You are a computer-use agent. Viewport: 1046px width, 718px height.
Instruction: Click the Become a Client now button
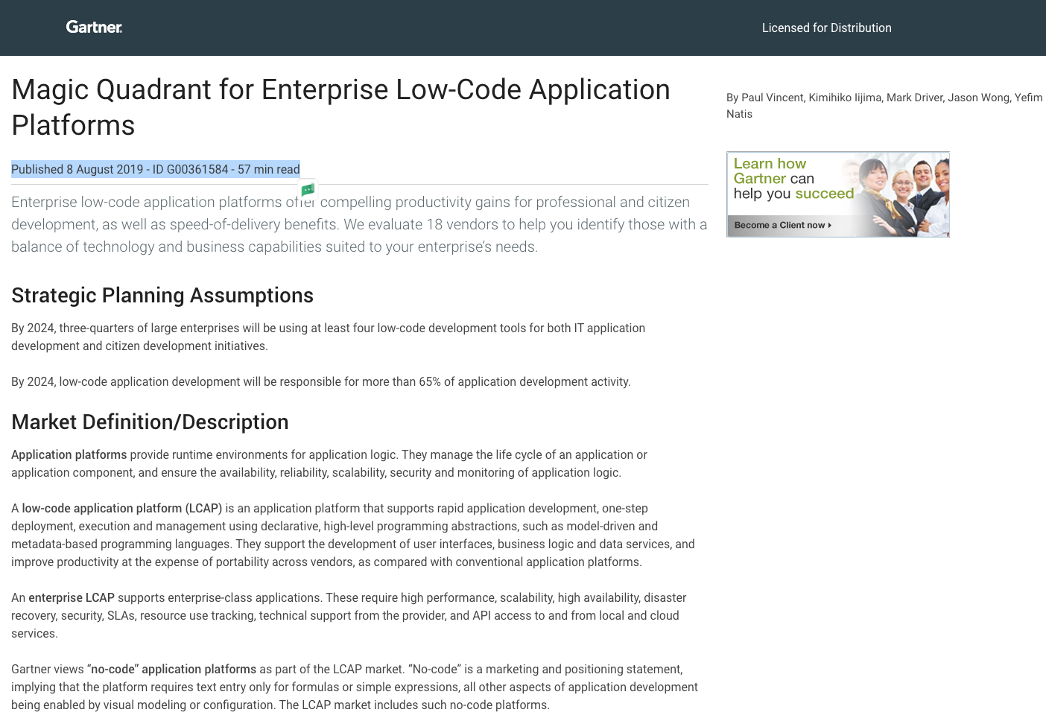click(782, 225)
